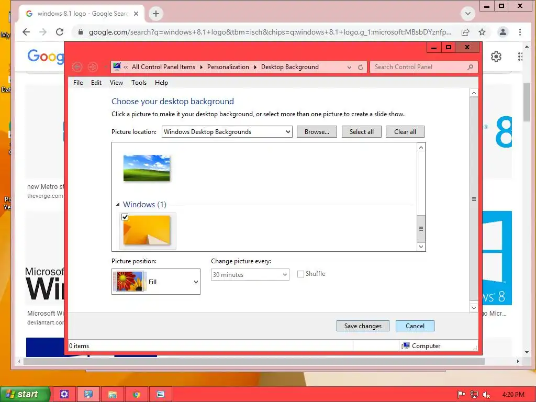The height and width of the screenshot is (402, 536).
Task: Open the View menu
Action: pos(116,82)
